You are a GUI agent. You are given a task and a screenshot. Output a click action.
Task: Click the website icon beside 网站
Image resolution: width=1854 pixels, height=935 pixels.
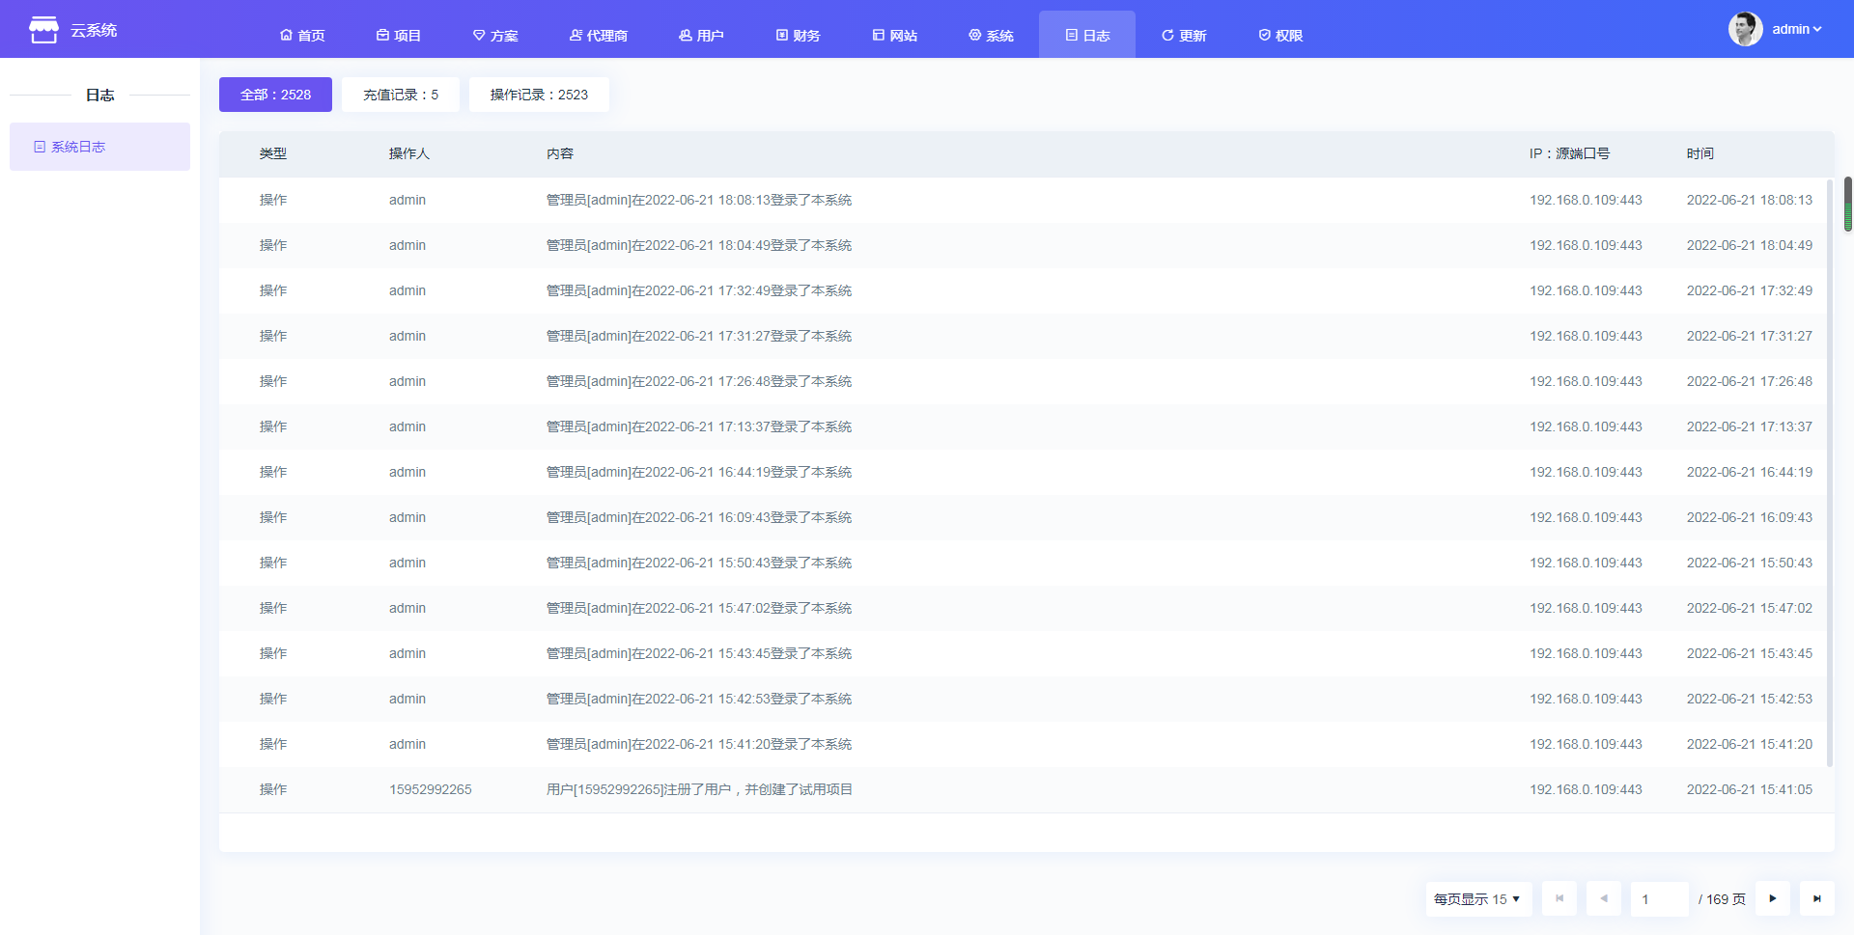[x=879, y=36]
